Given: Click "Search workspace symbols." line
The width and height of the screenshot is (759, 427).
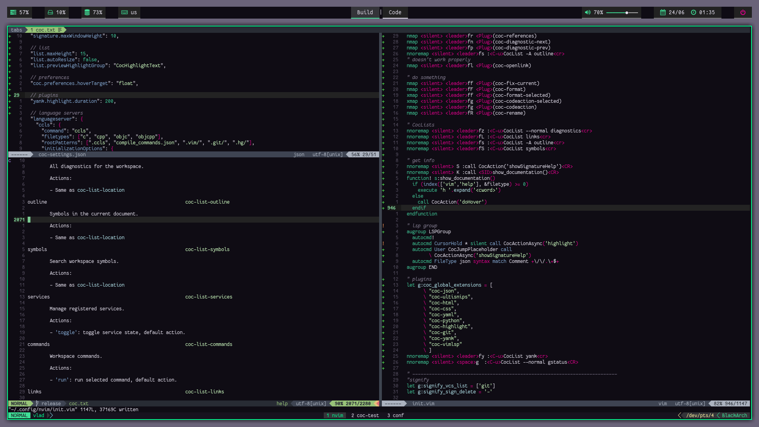Looking at the screenshot, I should pos(84,261).
